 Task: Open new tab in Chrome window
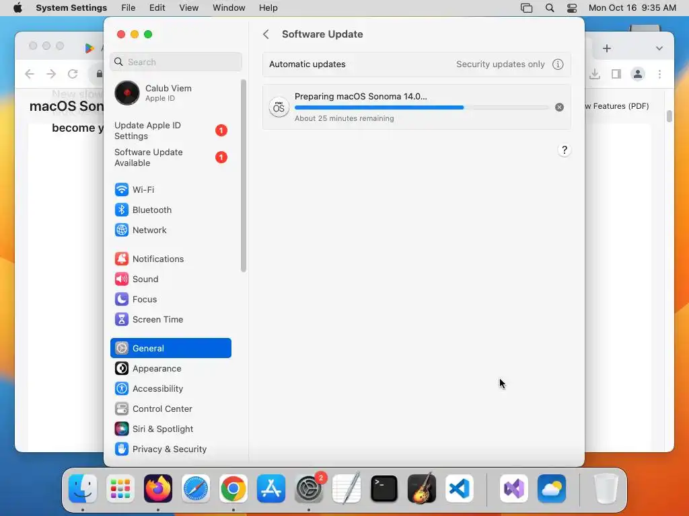pos(607,48)
